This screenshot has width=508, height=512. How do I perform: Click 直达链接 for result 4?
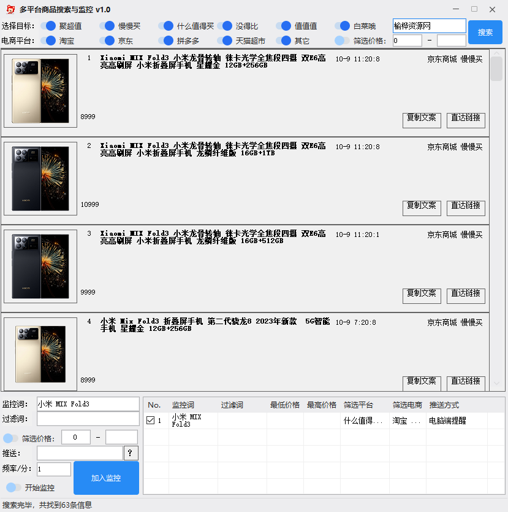point(466,383)
